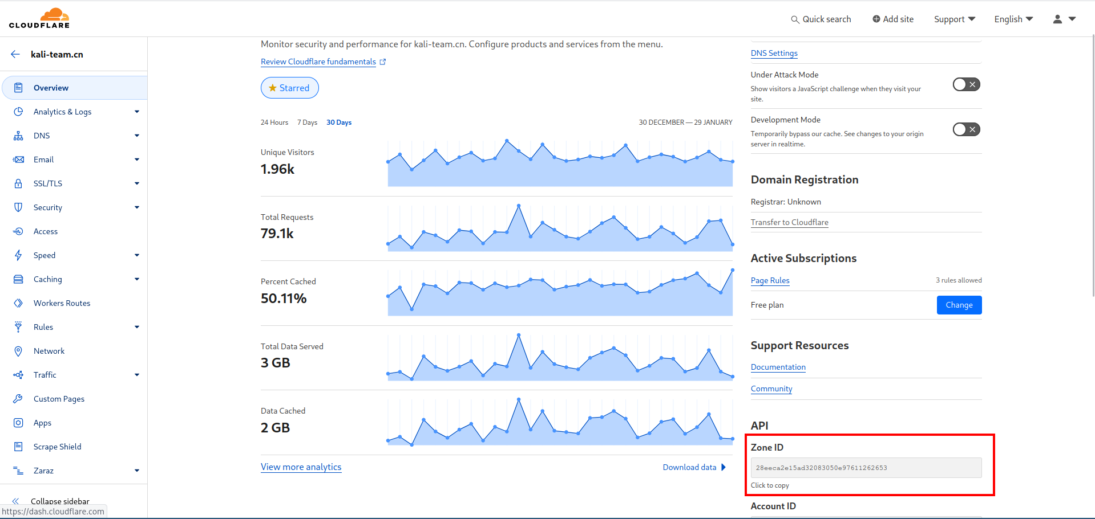Expand the Security submenu arrow
Viewport: 1095px width, 519px height.
(137, 207)
